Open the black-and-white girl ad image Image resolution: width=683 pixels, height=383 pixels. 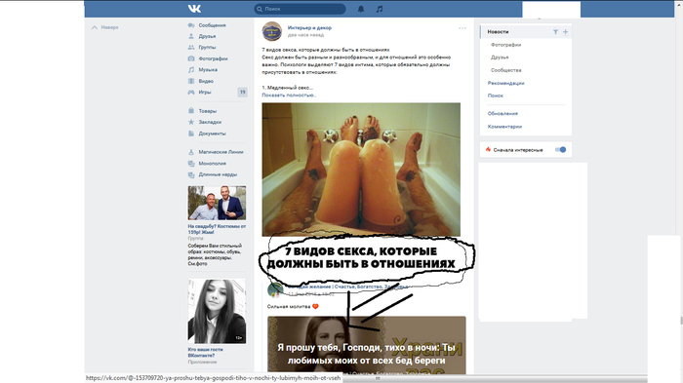217,311
